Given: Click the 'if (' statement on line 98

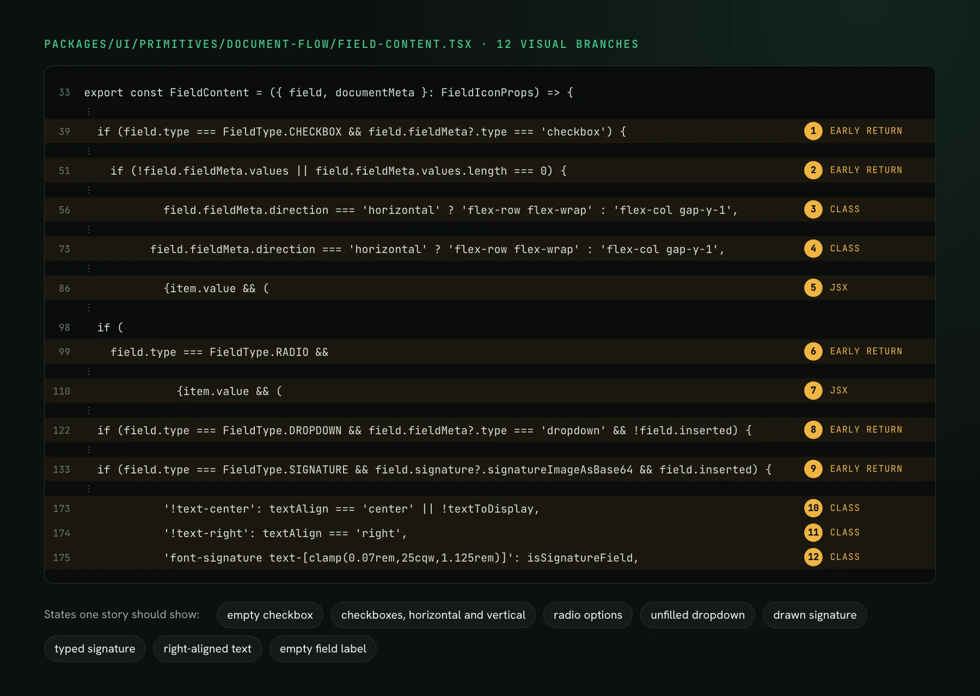Looking at the screenshot, I should [x=111, y=328].
